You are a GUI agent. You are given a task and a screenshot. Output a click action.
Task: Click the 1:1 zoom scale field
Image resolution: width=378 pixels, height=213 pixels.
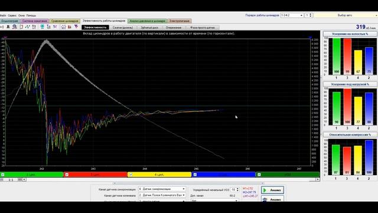(x=11, y=180)
